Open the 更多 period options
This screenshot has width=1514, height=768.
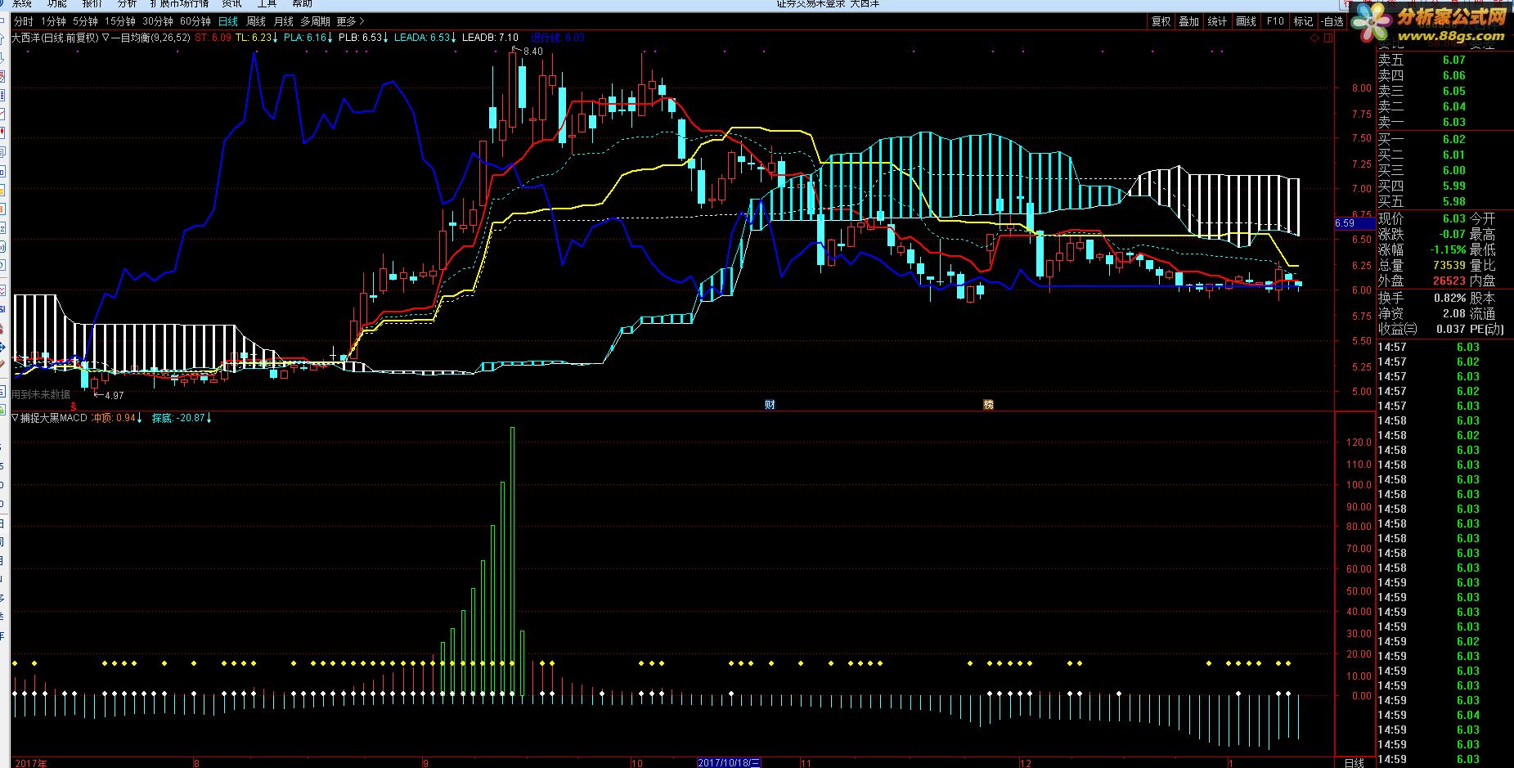[x=350, y=21]
